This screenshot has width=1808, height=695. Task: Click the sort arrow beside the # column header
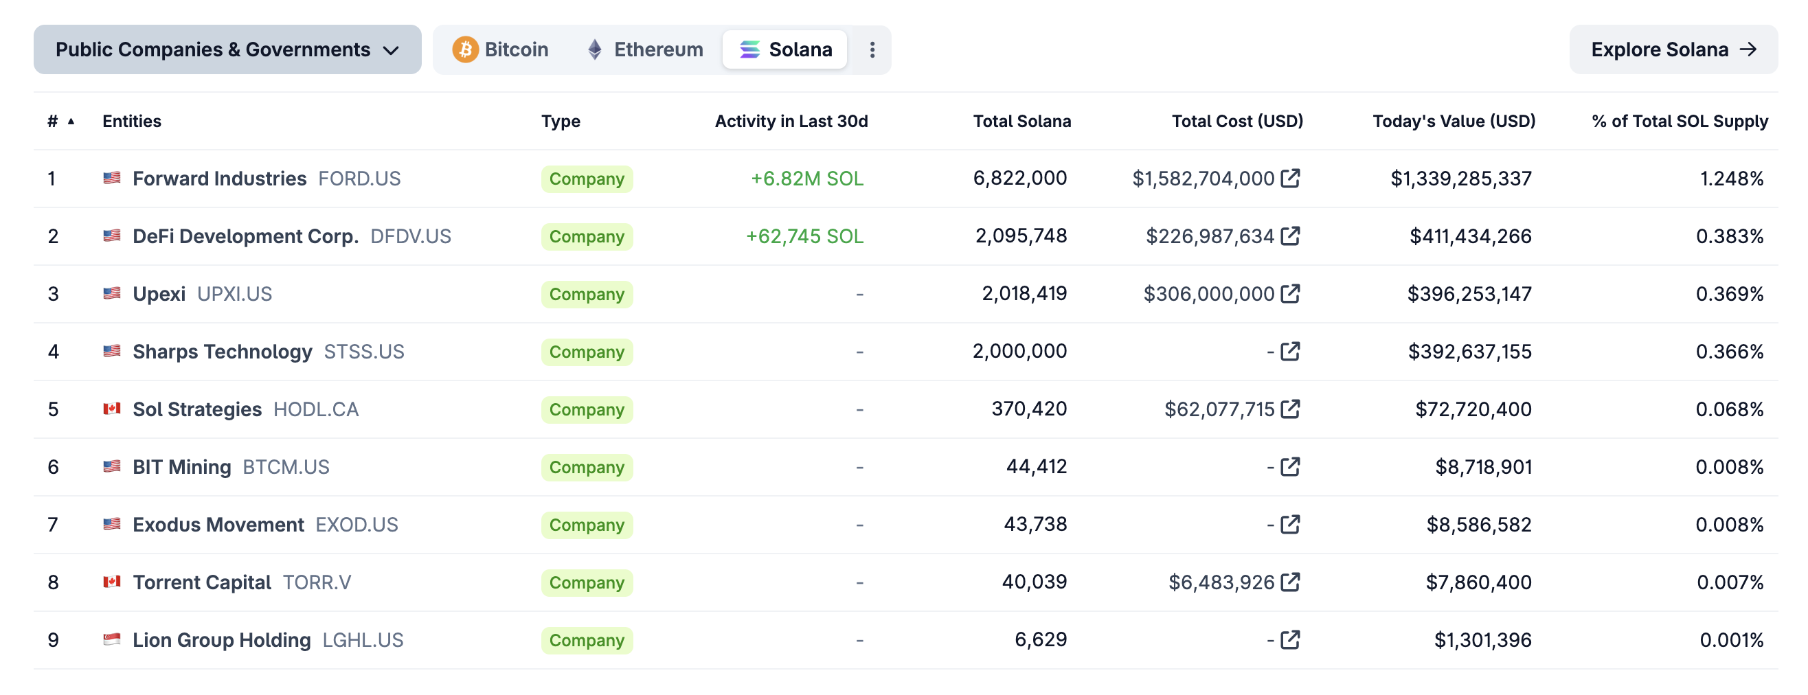coord(70,122)
